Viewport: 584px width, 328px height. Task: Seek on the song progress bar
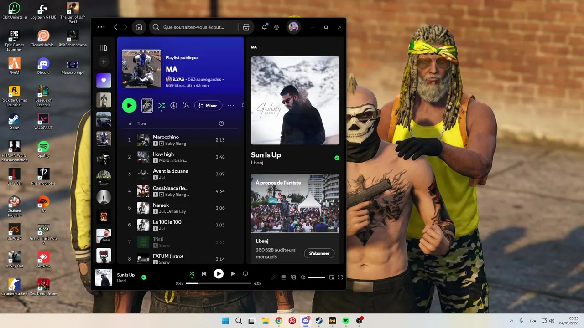(219, 283)
